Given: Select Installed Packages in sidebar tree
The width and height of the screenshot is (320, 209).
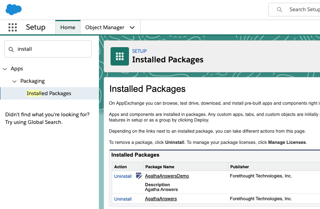Looking at the screenshot, I should (49, 93).
